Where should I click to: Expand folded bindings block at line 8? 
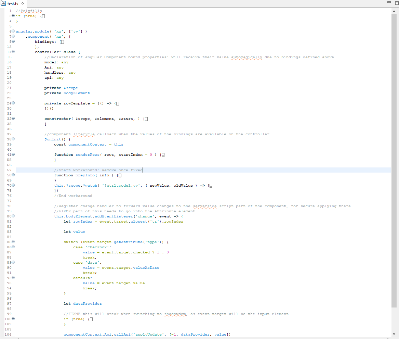pyautogui.click(x=13, y=41)
